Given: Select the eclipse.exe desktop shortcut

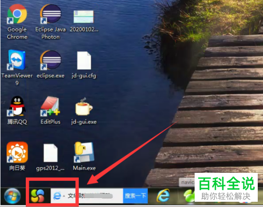Looking at the screenshot, I should [x=50, y=60].
